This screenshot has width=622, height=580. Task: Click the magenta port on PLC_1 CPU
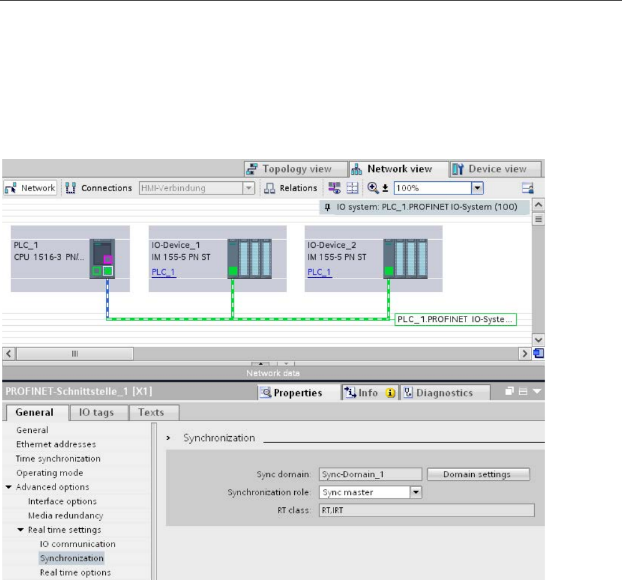click(x=108, y=259)
